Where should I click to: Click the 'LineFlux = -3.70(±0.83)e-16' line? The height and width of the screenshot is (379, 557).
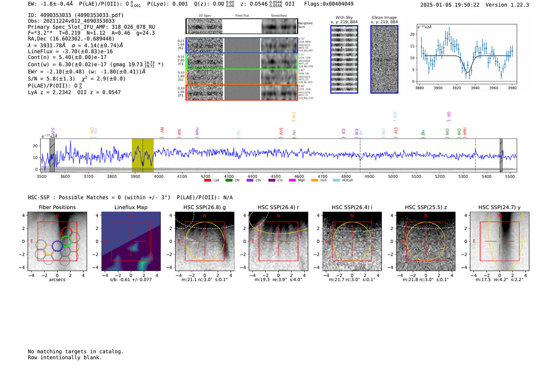(x=70, y=51)
